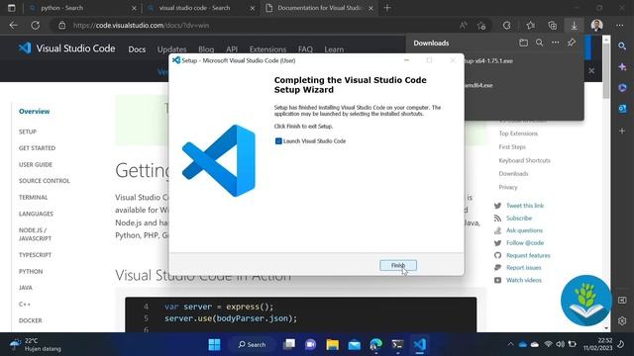Click the taskbar Search box
The width and height of the screenshot is (634, 356).
coord(252,345)
